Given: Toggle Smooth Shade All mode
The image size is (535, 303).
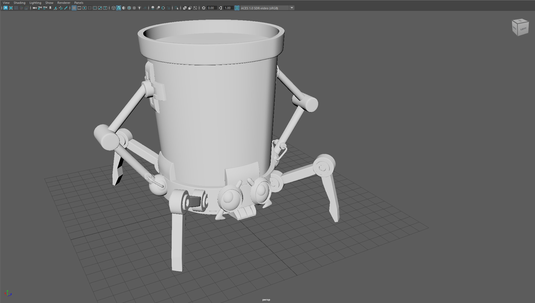Looking at the screenshot, I should [x=119, y=8].
